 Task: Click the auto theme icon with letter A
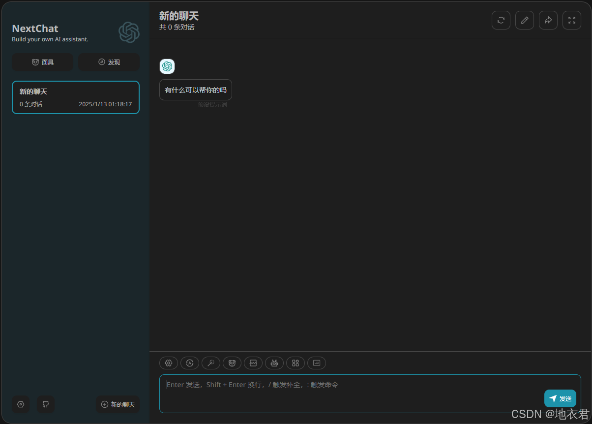click(190, 363)
